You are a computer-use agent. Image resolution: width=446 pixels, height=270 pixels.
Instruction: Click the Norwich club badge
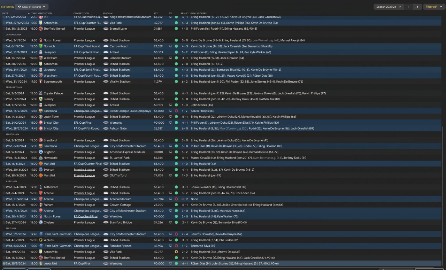pos(41,46)
